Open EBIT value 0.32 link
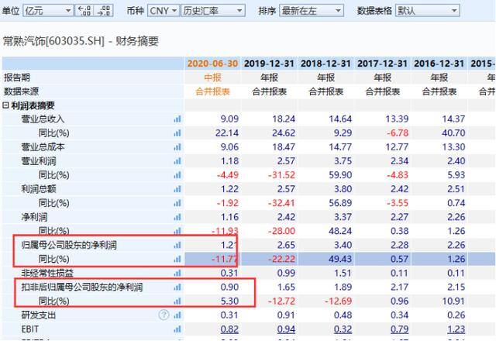Viewport: 496px width, 341px height. (343, 329)
